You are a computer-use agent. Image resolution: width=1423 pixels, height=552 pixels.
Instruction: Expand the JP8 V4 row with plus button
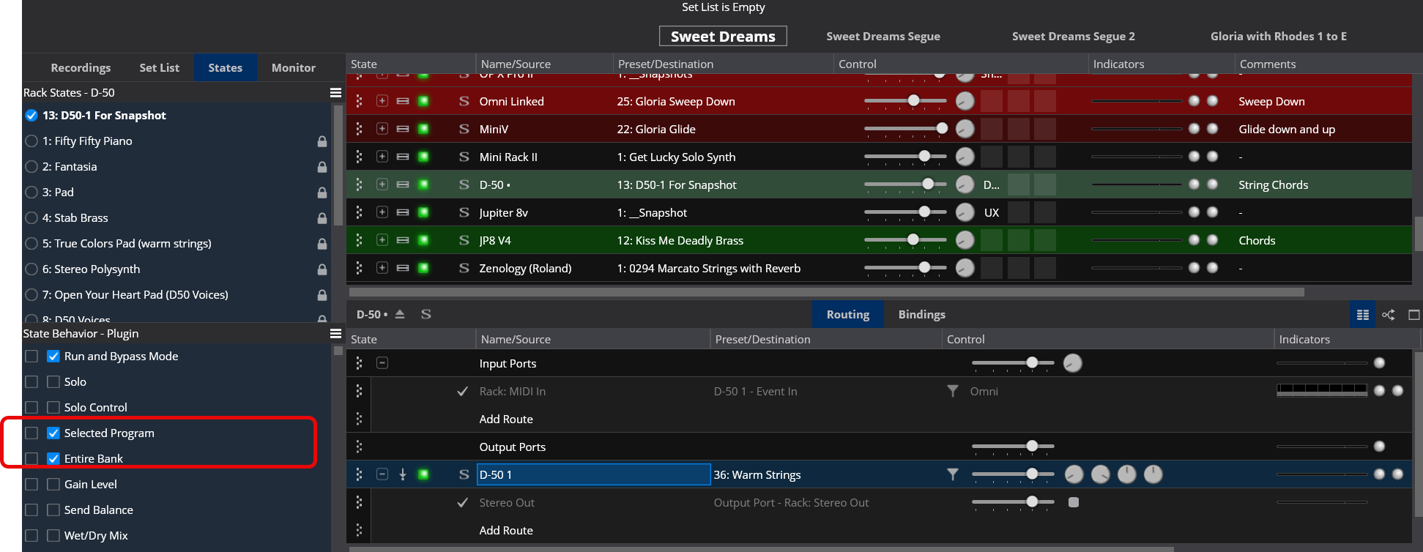(x=382, y=240)
